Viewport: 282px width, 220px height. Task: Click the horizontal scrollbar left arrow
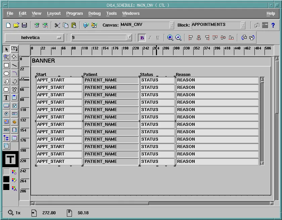32,203
